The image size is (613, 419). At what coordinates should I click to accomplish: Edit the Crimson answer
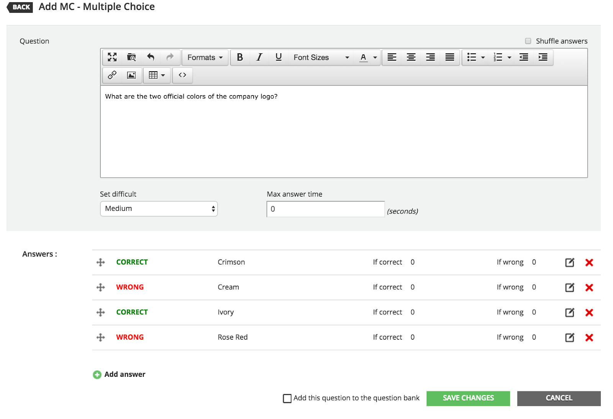pos(570,263)
